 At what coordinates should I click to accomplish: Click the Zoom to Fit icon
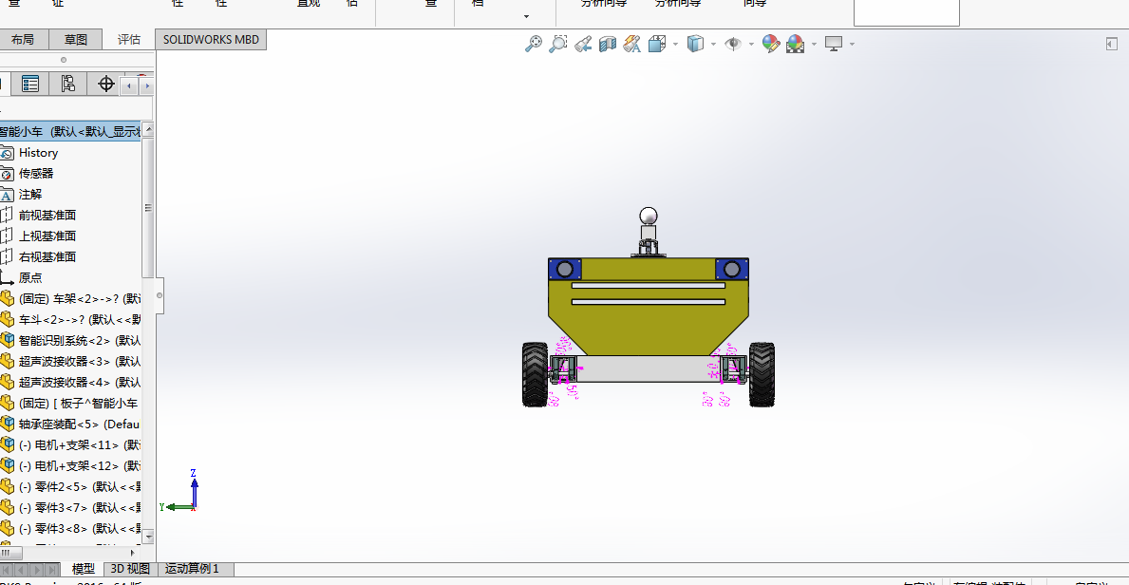tap(534, 44)
